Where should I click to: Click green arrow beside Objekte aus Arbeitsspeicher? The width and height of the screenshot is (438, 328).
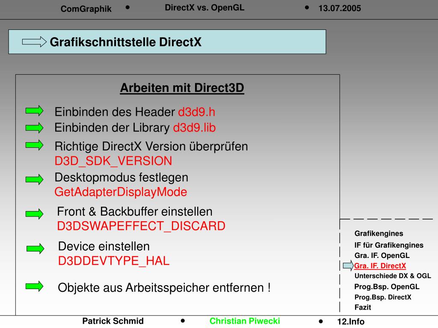click(34, 286)
